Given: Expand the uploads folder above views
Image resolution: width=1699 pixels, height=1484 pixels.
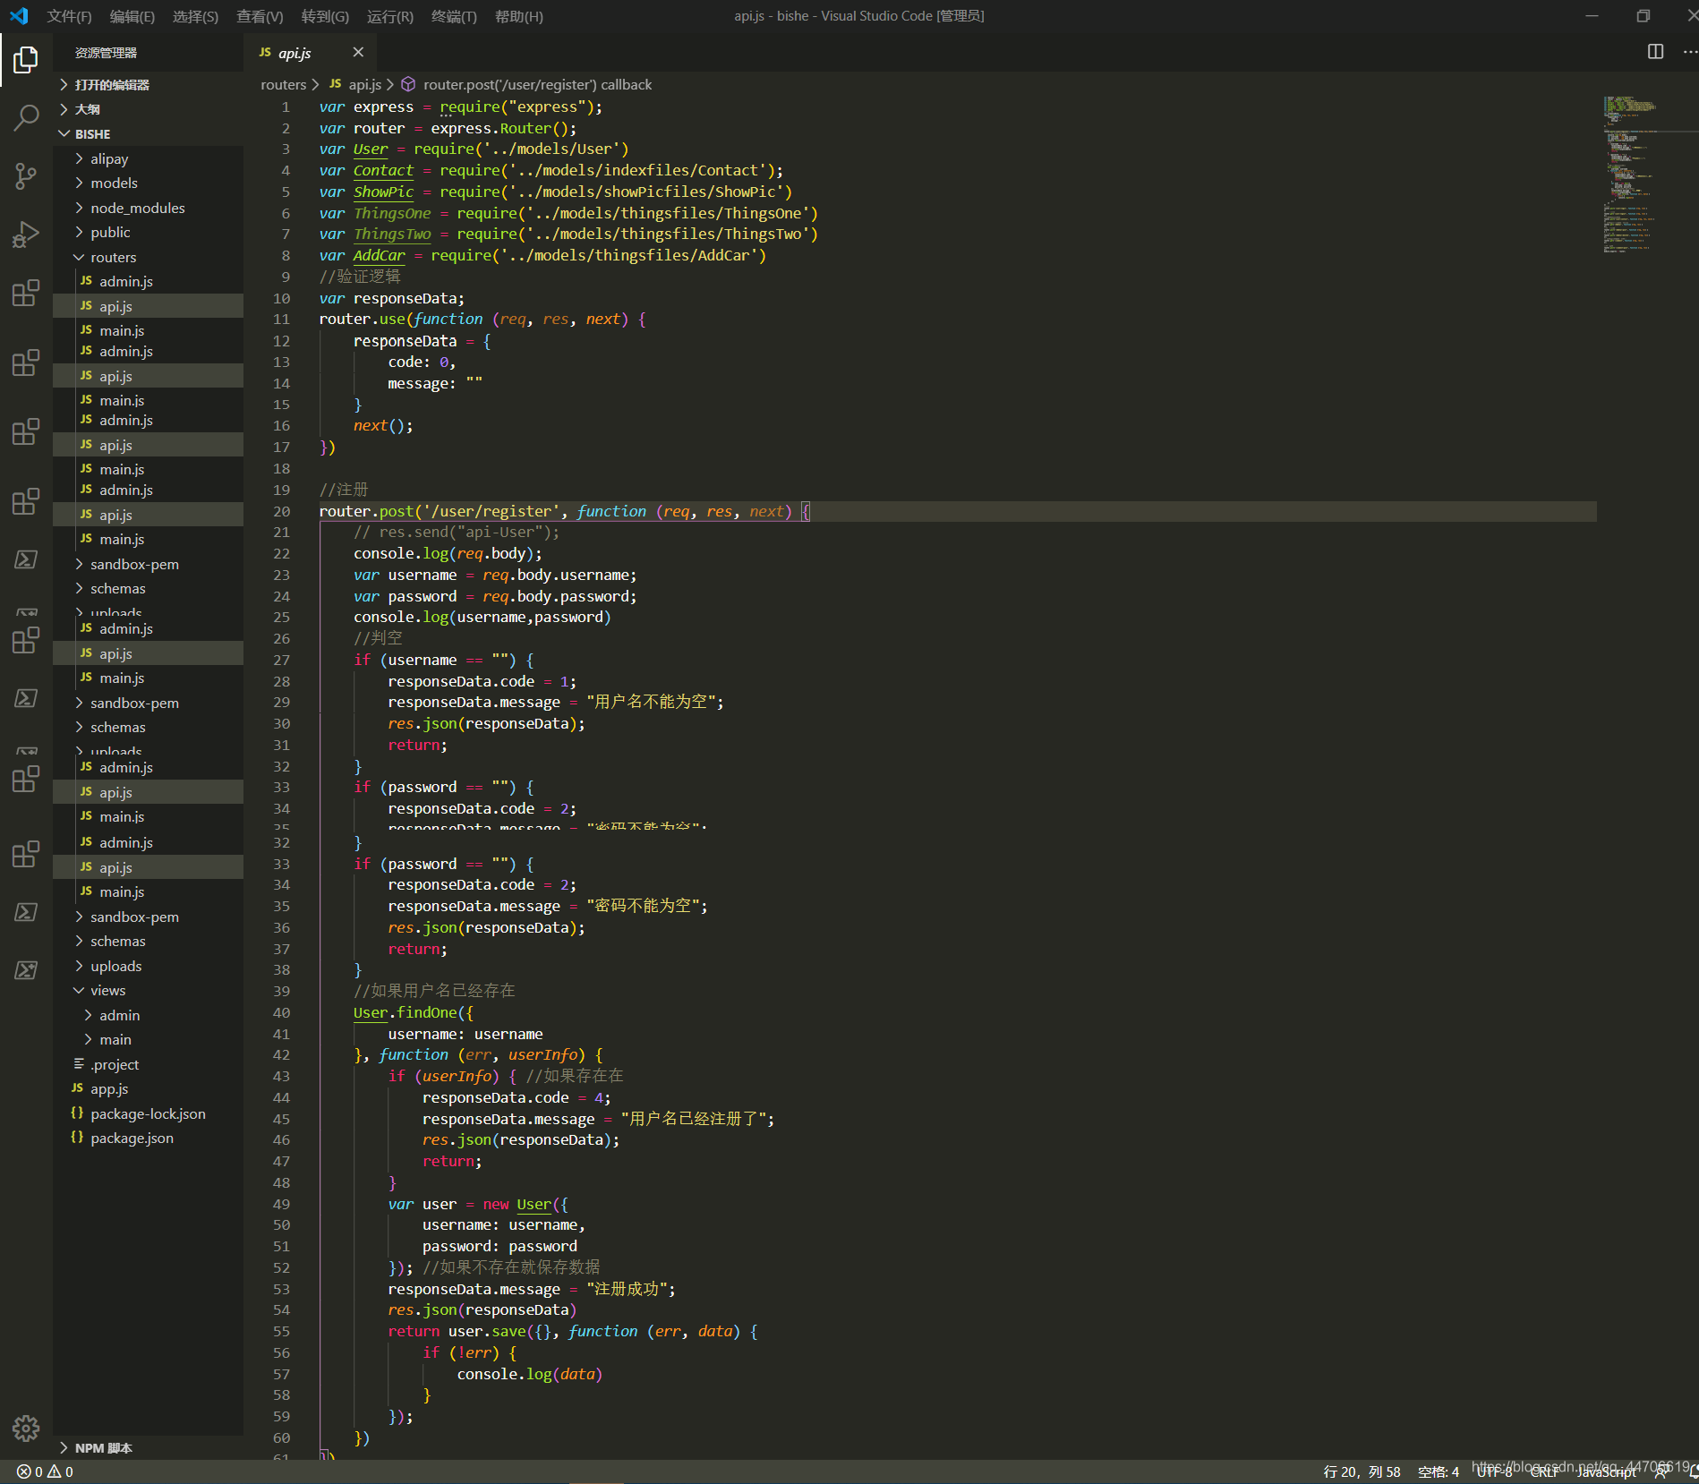Looking at the screenshot, I should (x=148, y=966).
